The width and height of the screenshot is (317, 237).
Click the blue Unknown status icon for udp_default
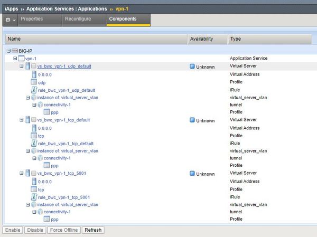pos(192,67)
